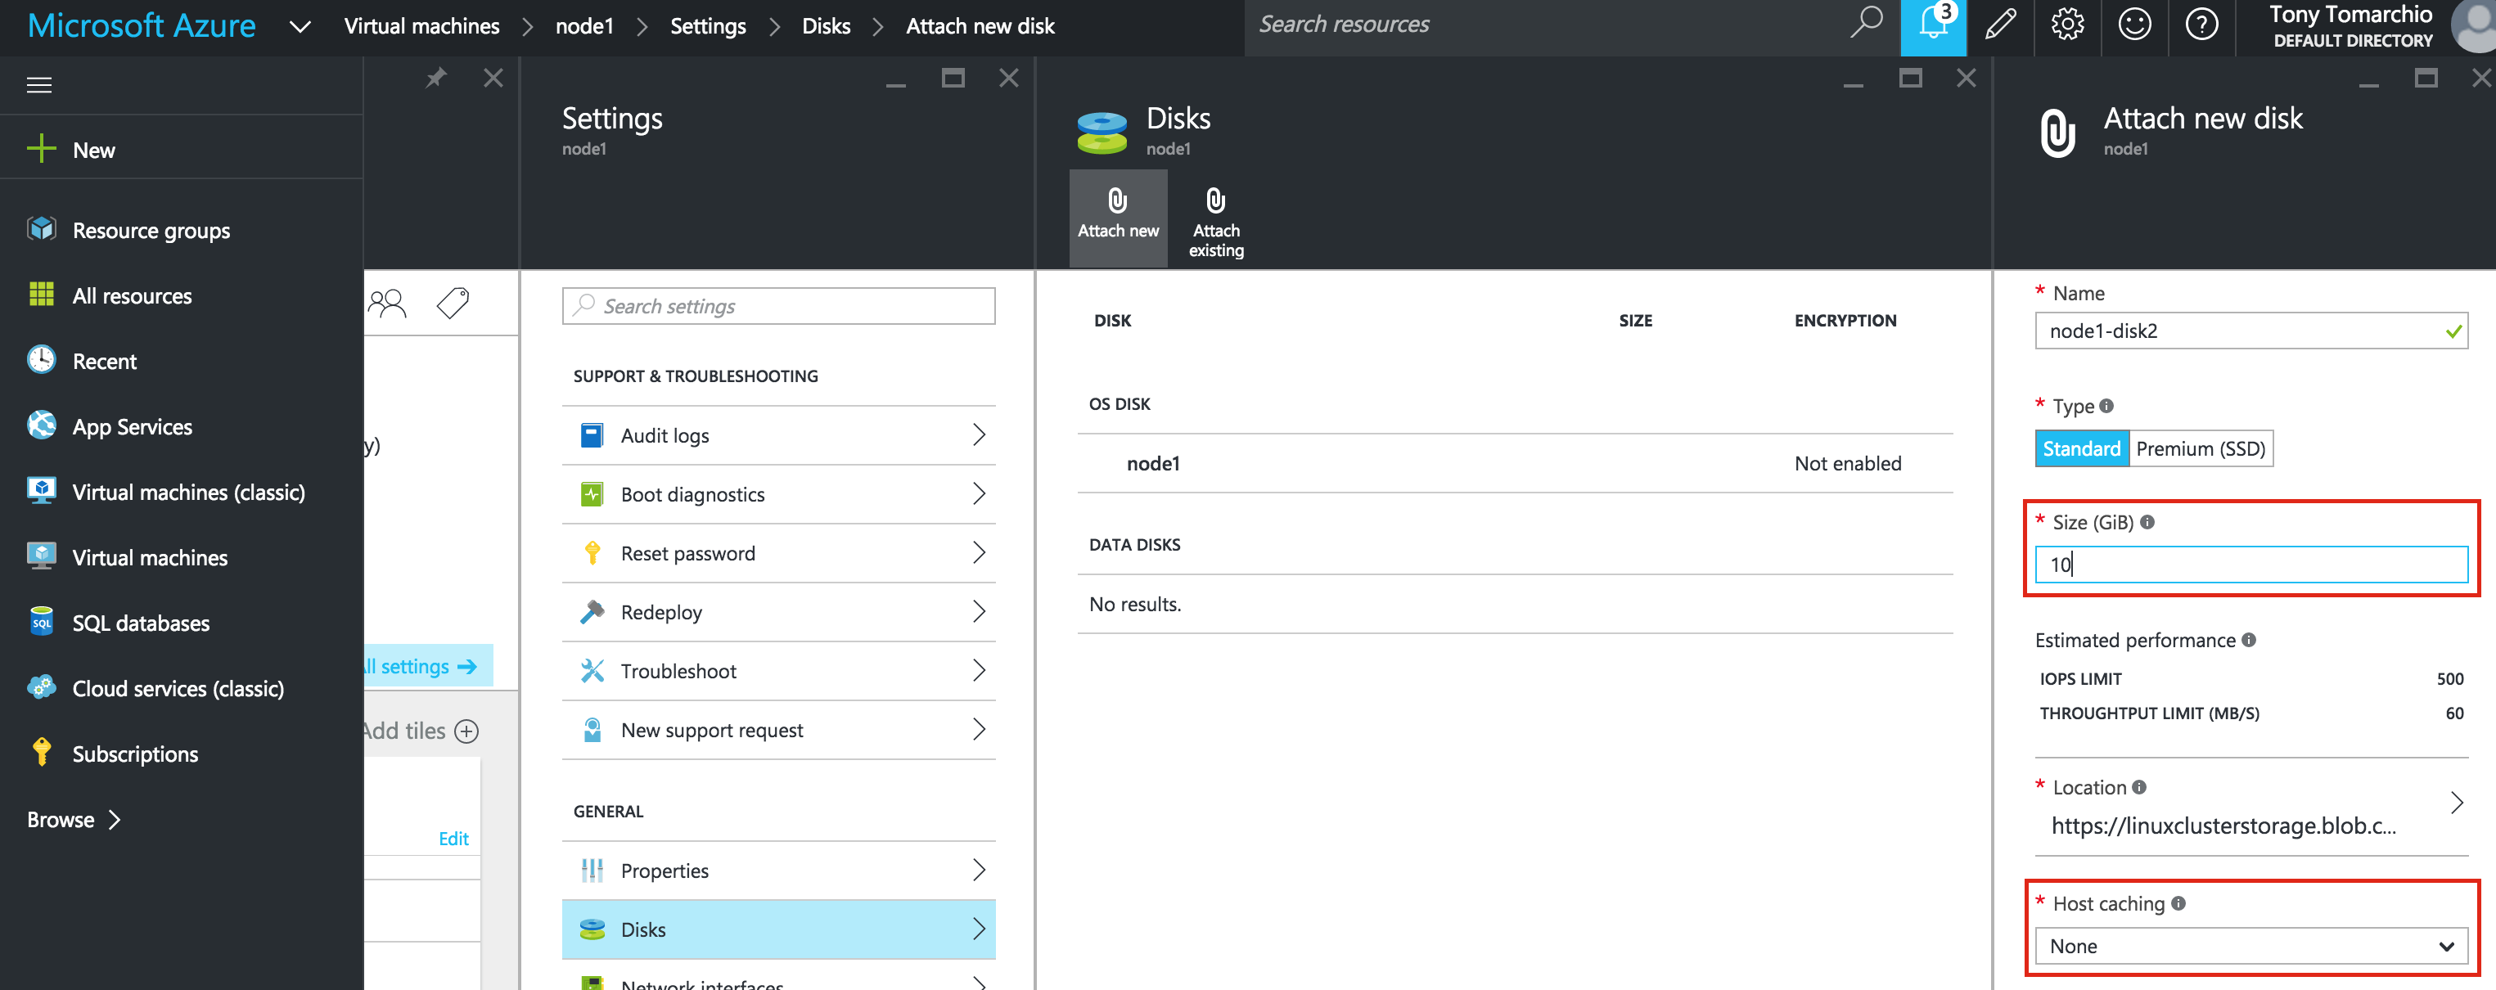
Task: Click the Type info icon
Action: pyautogui.click(x=2107, y=406)
